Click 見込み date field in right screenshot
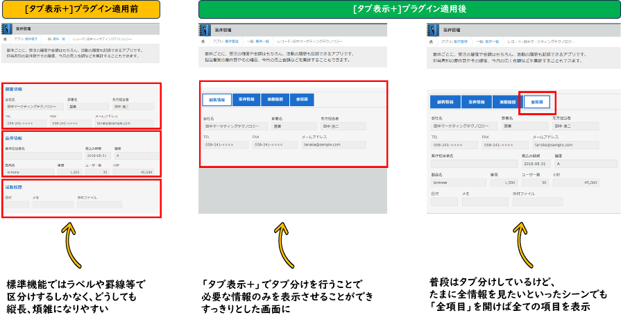 click(536, 164)
